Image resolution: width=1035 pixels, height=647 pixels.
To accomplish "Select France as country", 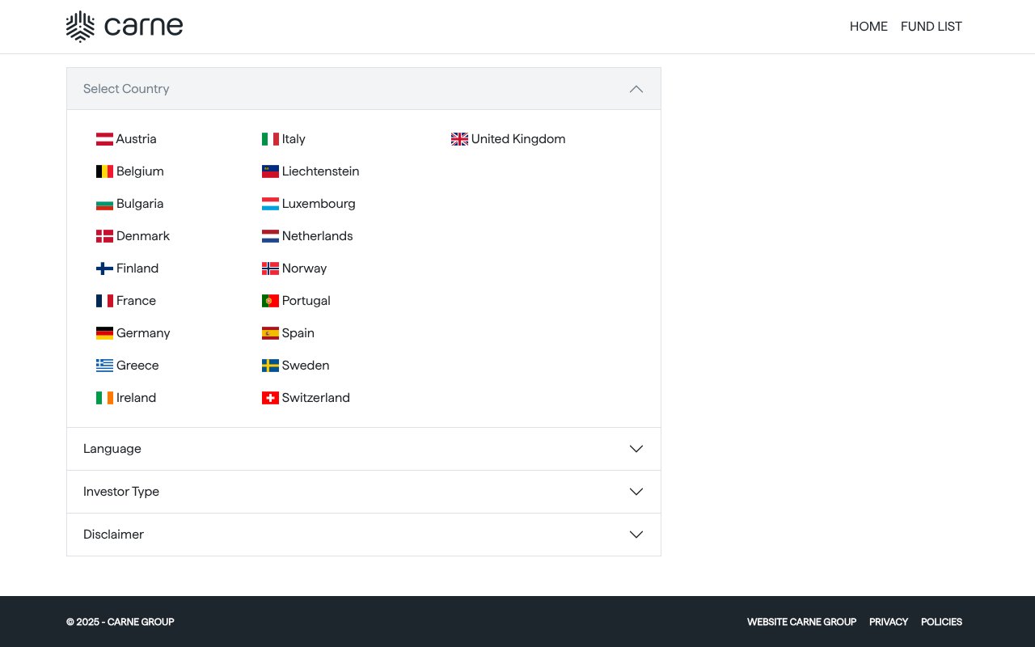I will coord(136,300).
